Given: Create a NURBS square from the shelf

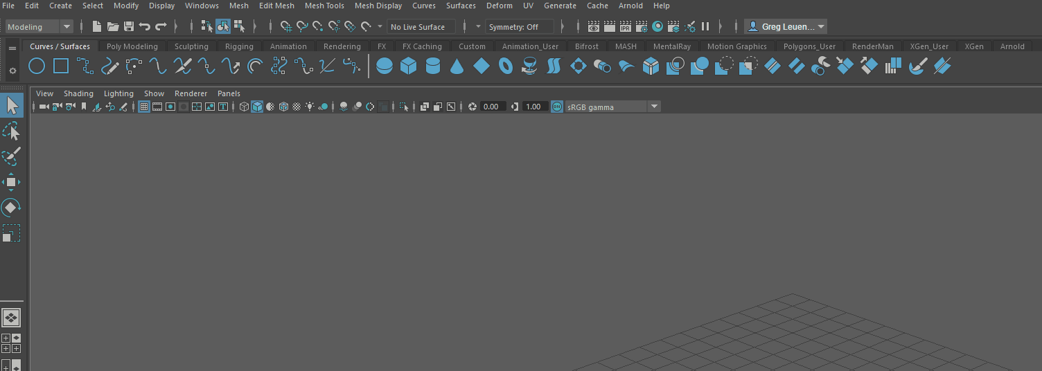Looking at the screenshot, I should click(61, 66).
